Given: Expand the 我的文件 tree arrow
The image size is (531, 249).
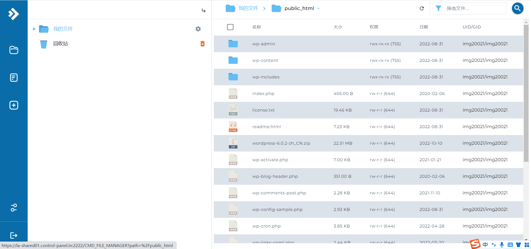Looking at the screenshot, I should (x=34, y=29).
